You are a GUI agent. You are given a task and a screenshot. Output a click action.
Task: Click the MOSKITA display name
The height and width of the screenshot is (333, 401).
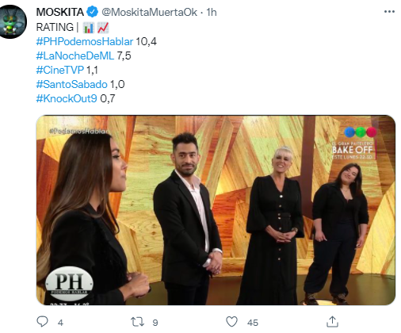point(60,12)
